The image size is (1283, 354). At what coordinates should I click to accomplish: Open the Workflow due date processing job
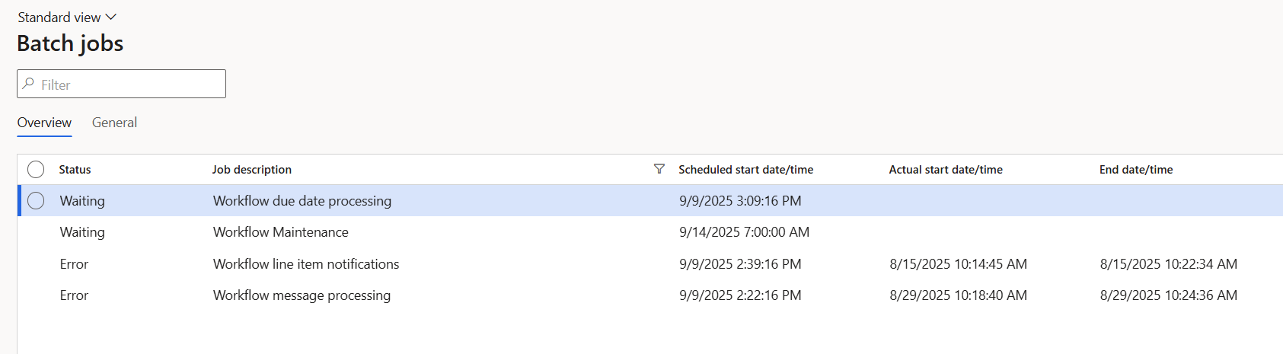pyautogui.click(x=302, y=201)
